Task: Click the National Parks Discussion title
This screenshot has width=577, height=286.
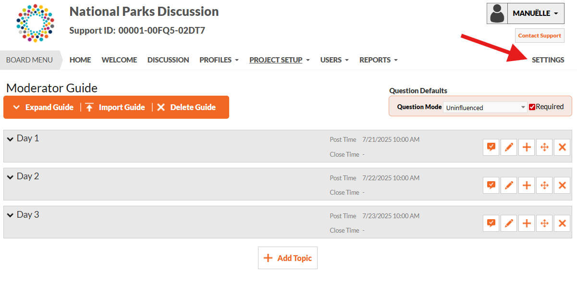Action: [144, 12]
